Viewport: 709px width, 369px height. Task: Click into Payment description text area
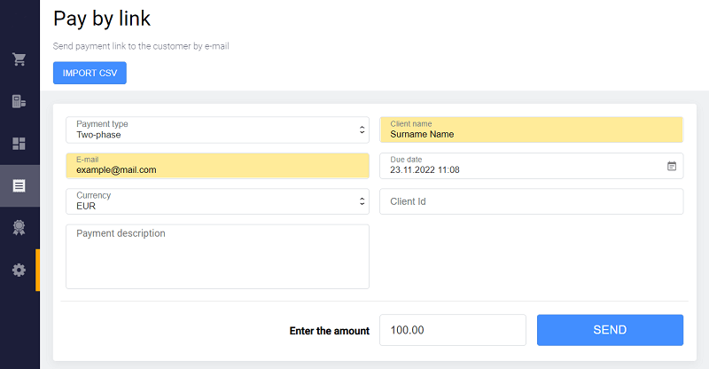point(217,256)
